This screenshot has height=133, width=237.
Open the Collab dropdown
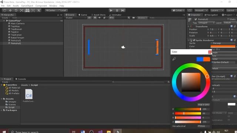(178, 10)
